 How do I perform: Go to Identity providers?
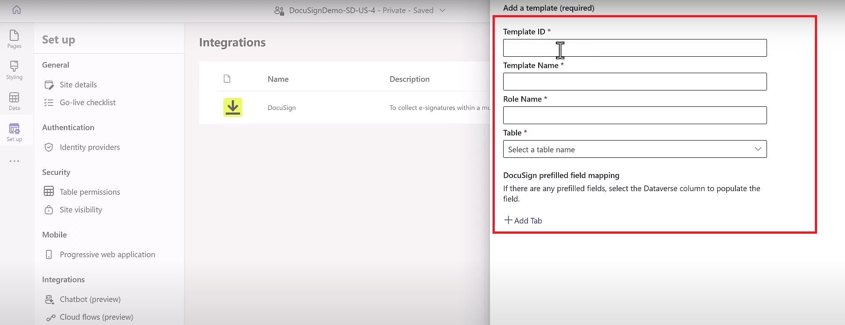[90, 147]
